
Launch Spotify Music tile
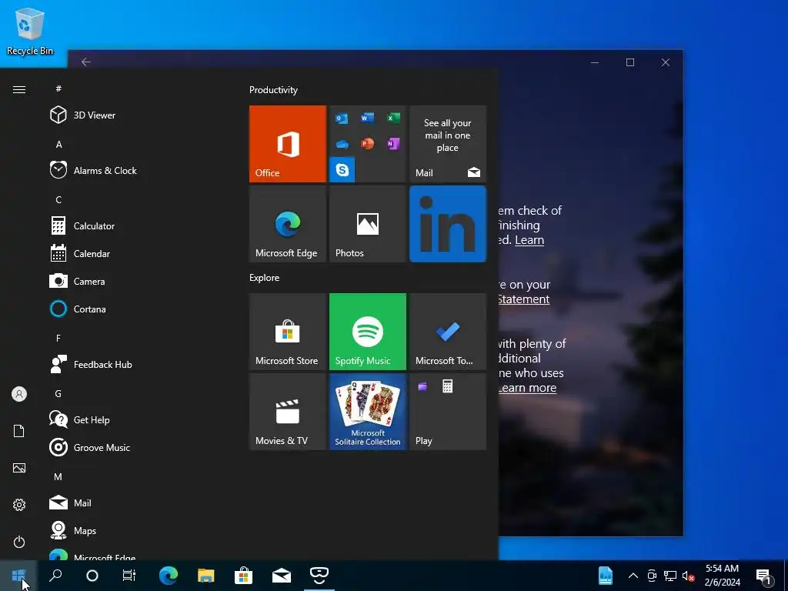pos(368,332)
